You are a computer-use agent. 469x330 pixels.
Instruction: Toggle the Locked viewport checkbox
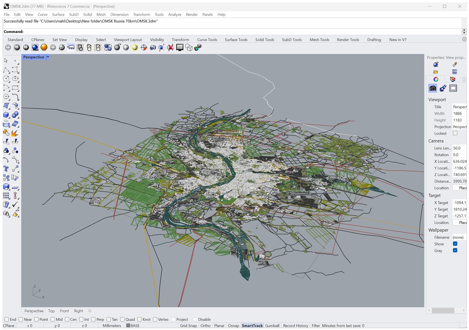(455, 133)
